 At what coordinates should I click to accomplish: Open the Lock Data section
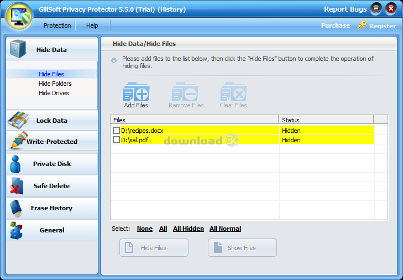pyautogui.click(x=51, y=121)
